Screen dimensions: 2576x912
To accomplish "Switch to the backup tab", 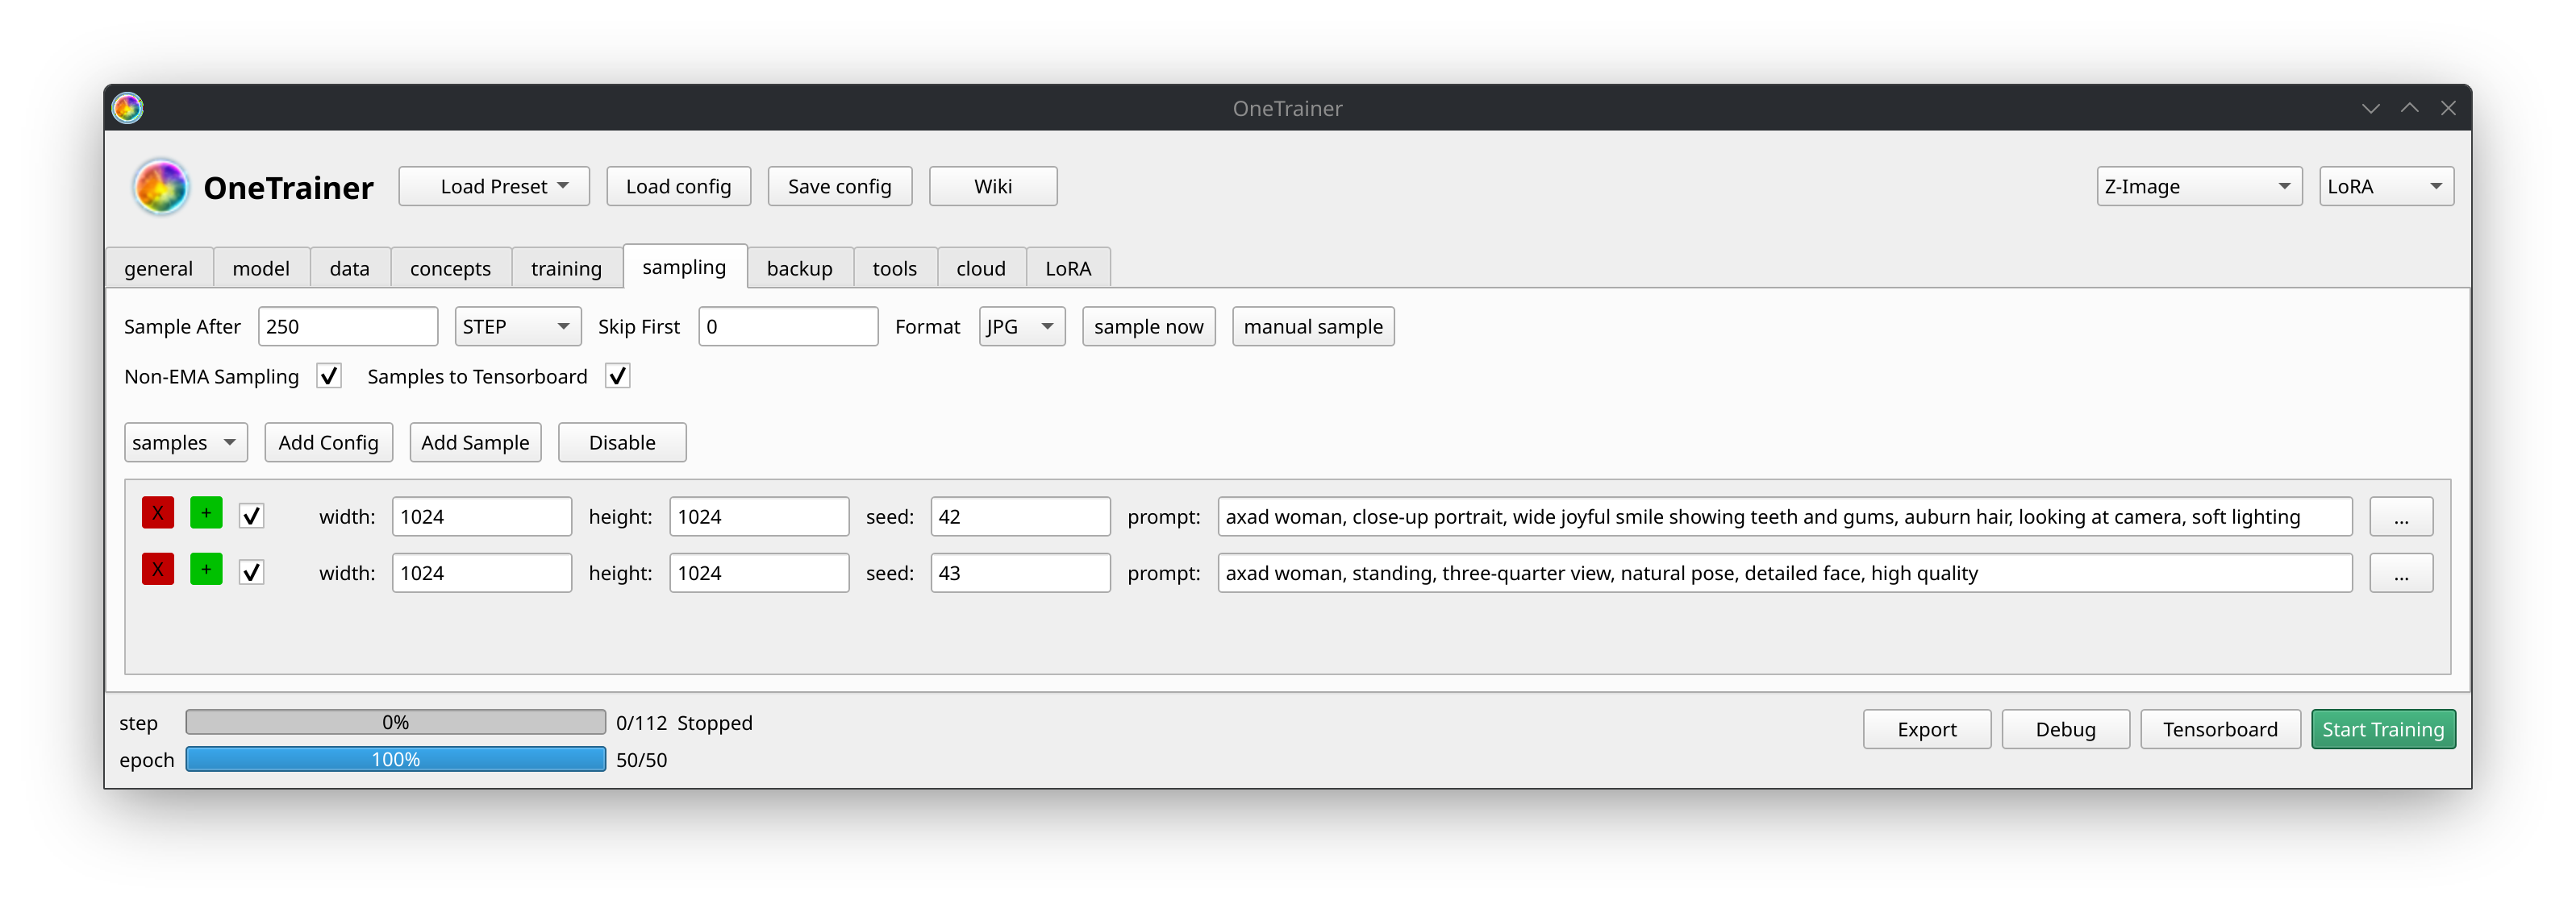I will click(x=800, y=269).
